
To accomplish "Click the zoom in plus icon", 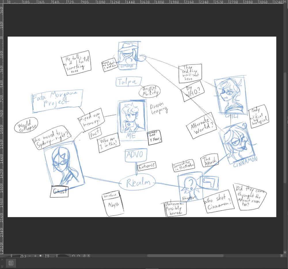I will pos(35,256).
